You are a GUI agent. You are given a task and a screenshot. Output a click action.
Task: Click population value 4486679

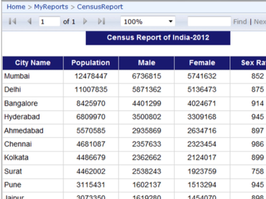[91, 158]
